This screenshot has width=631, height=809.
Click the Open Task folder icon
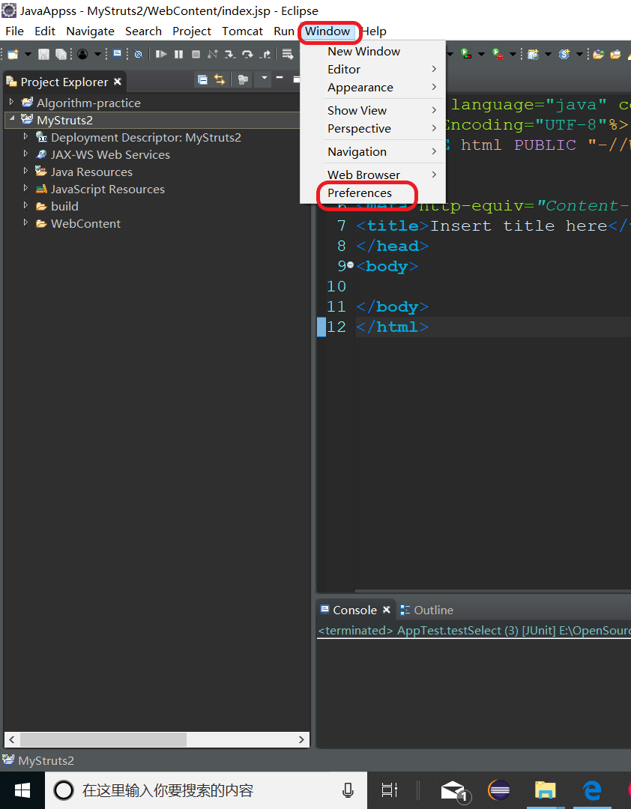coord(615,54)
